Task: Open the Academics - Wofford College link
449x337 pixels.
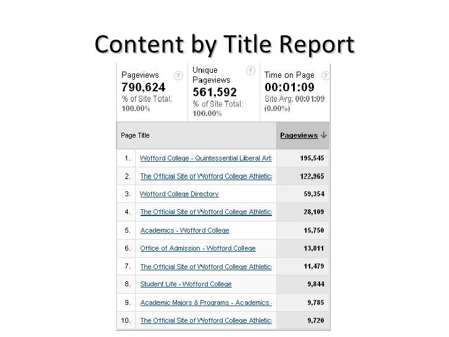Action: click(184, 230)
